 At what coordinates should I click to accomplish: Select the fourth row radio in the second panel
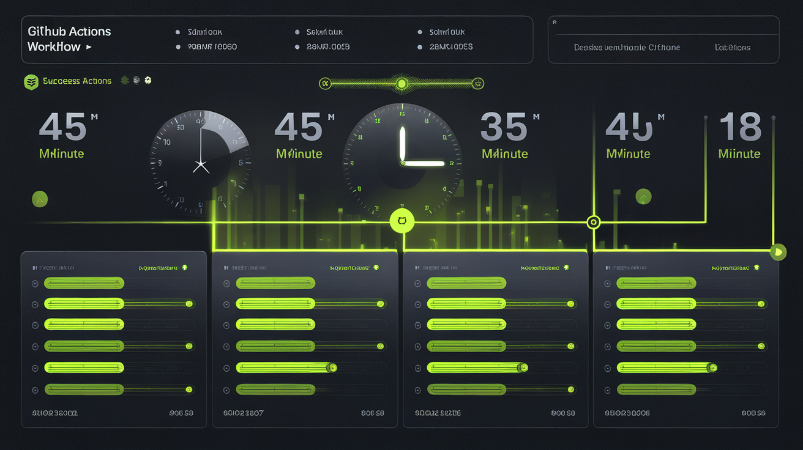pyautogui.click(x=226, y=347)
